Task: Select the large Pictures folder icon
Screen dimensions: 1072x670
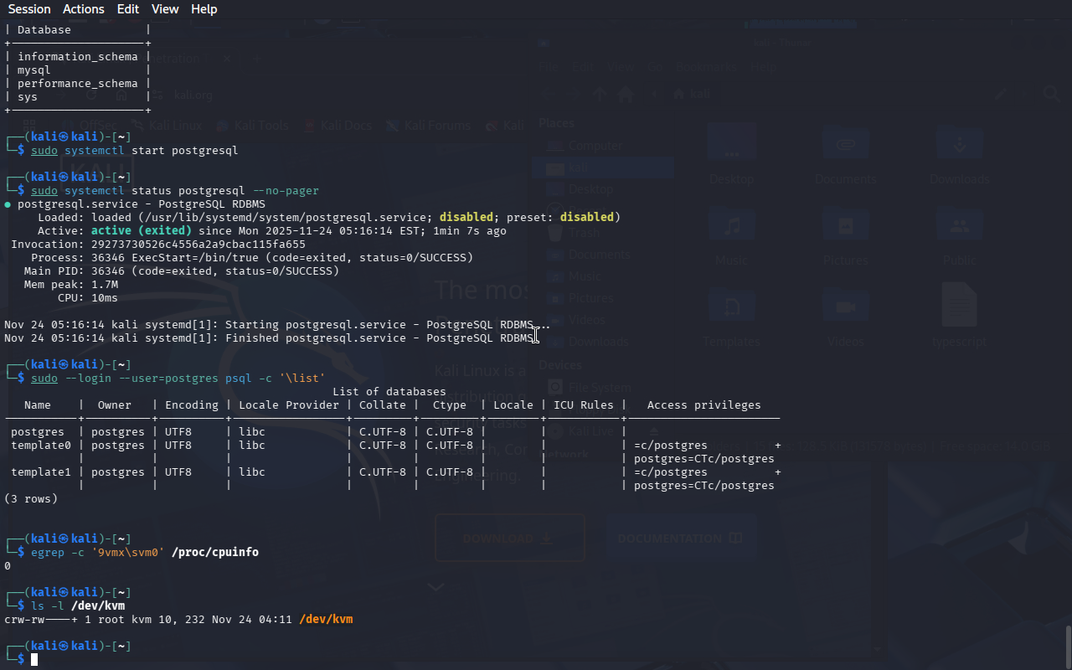Action: (846, 227)
